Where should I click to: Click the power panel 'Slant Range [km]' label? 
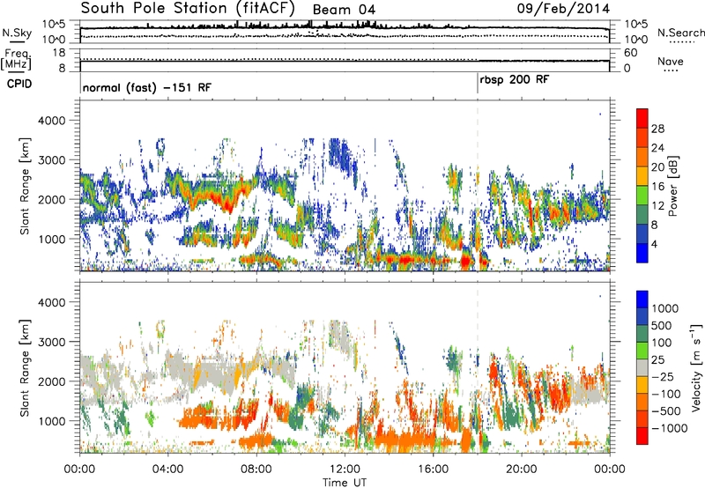25,186
